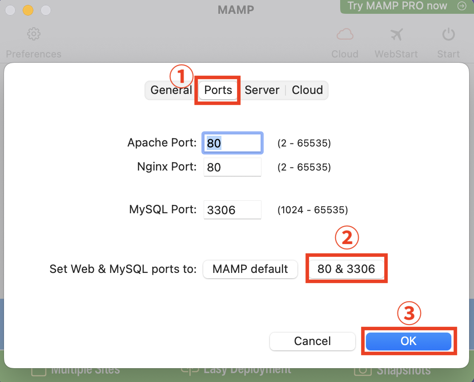Click the Try MAMP PRO arrow icon

[462, 6]
